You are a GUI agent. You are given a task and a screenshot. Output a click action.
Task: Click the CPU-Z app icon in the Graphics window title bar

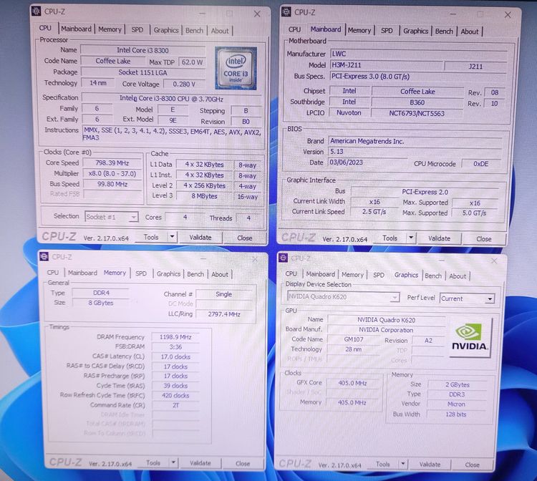pos(283,258)
